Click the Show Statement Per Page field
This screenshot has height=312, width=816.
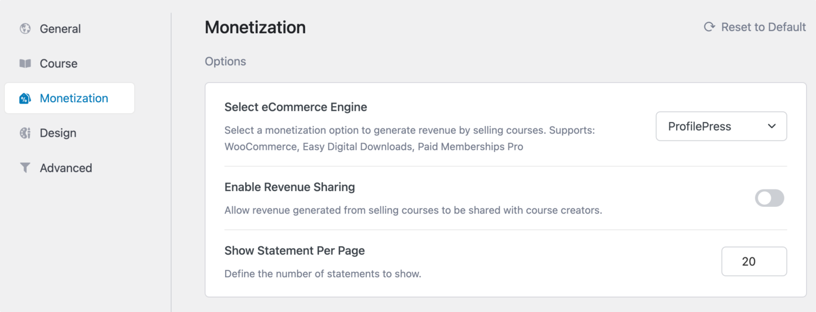(754, 261)
